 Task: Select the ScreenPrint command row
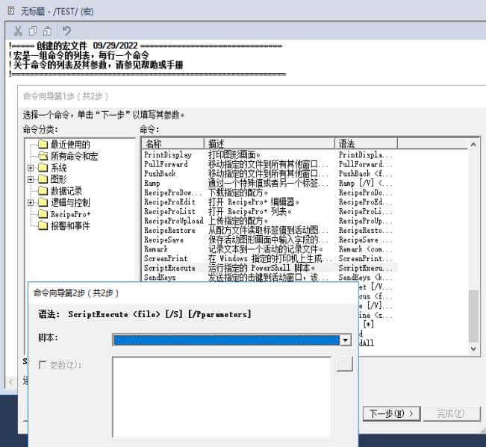click(270, 258)
